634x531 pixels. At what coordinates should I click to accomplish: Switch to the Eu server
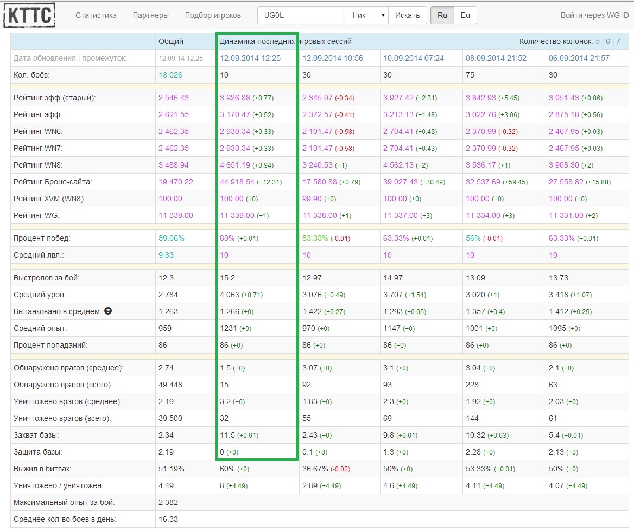click(465, 15)
